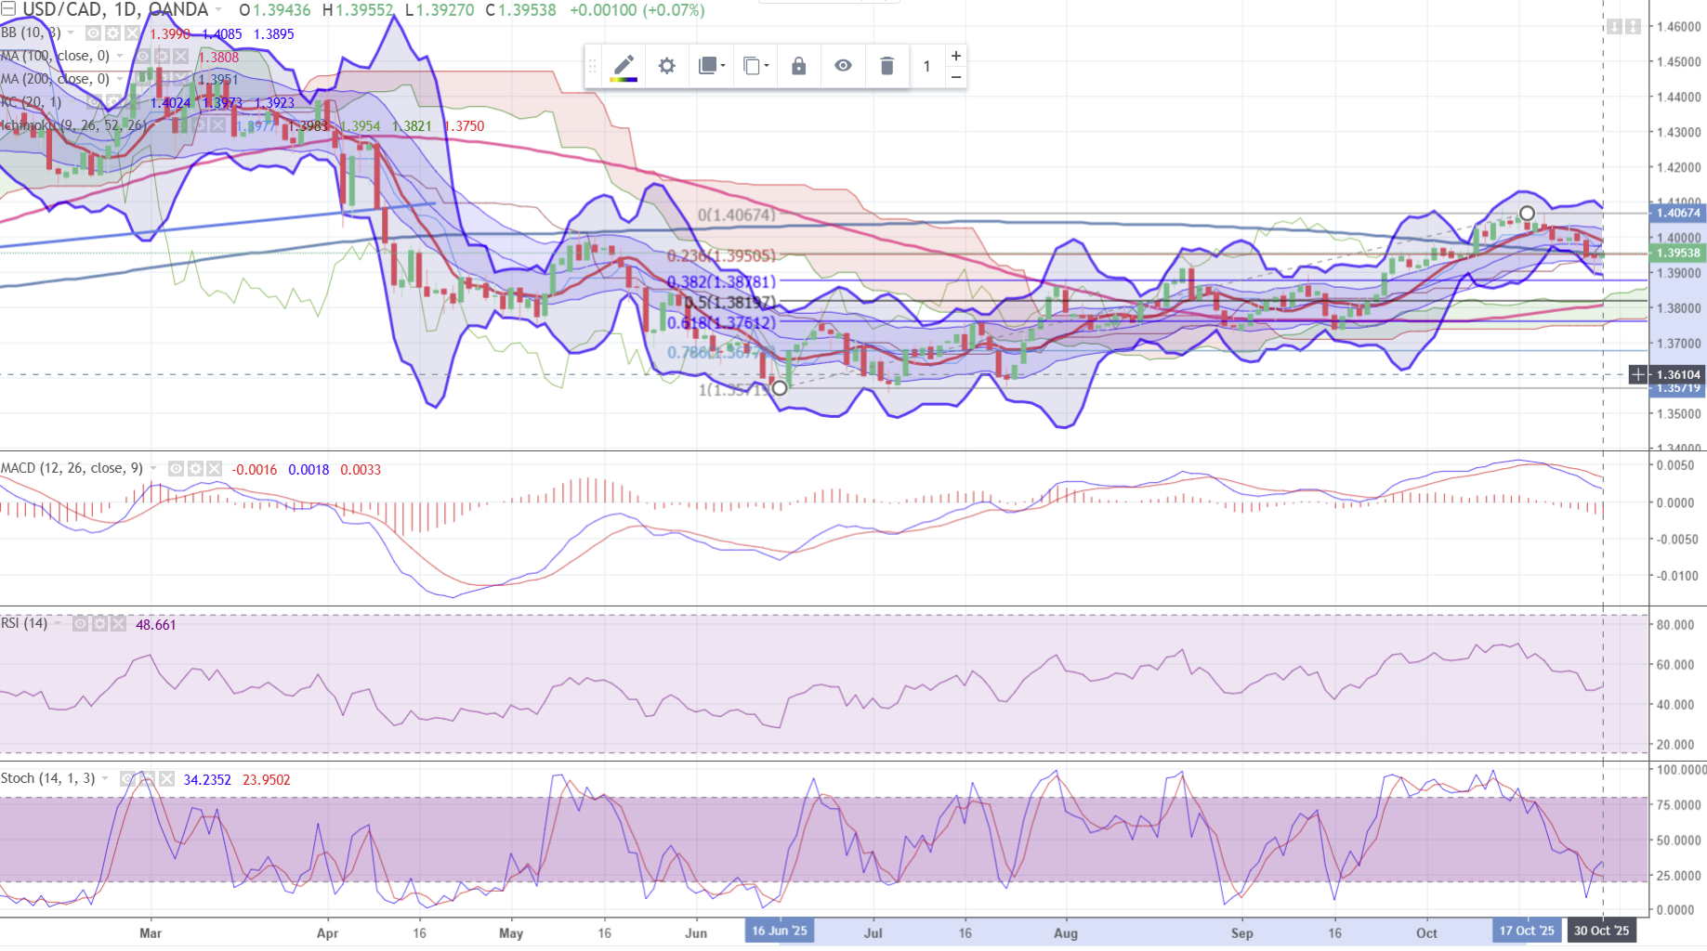The image size is (1707, 951).
Task: Click the add-order plus button at 1.36104
Action: click(x=1637, y=375)
